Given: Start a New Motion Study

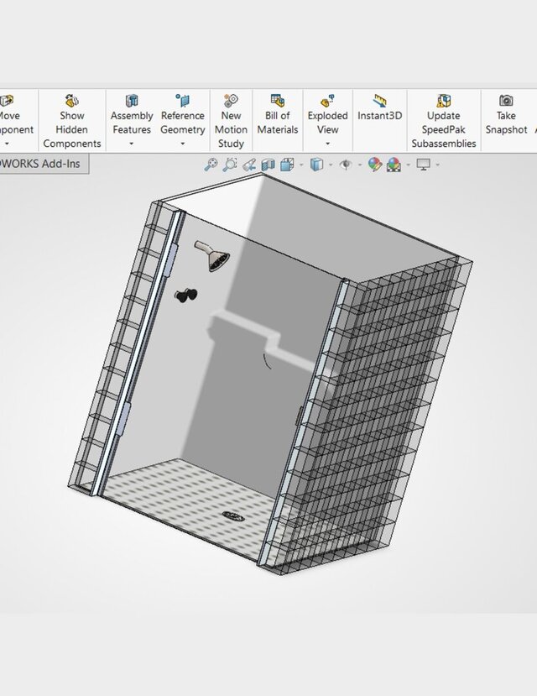Looking at the screenshot, I should pos(231,101).
